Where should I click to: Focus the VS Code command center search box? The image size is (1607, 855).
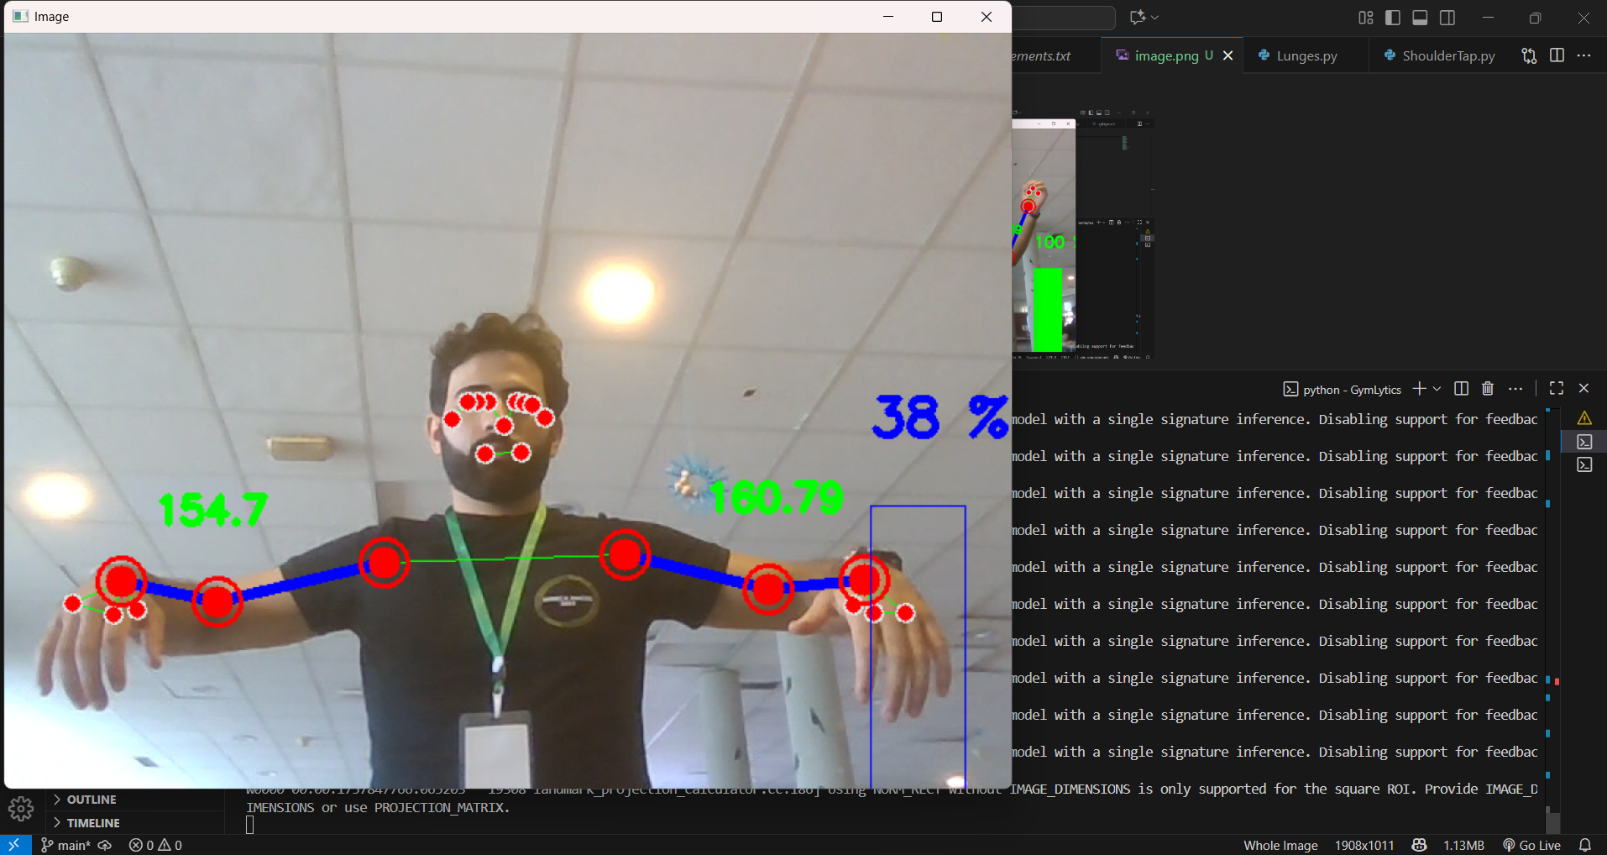click(x=1063, y=18)
